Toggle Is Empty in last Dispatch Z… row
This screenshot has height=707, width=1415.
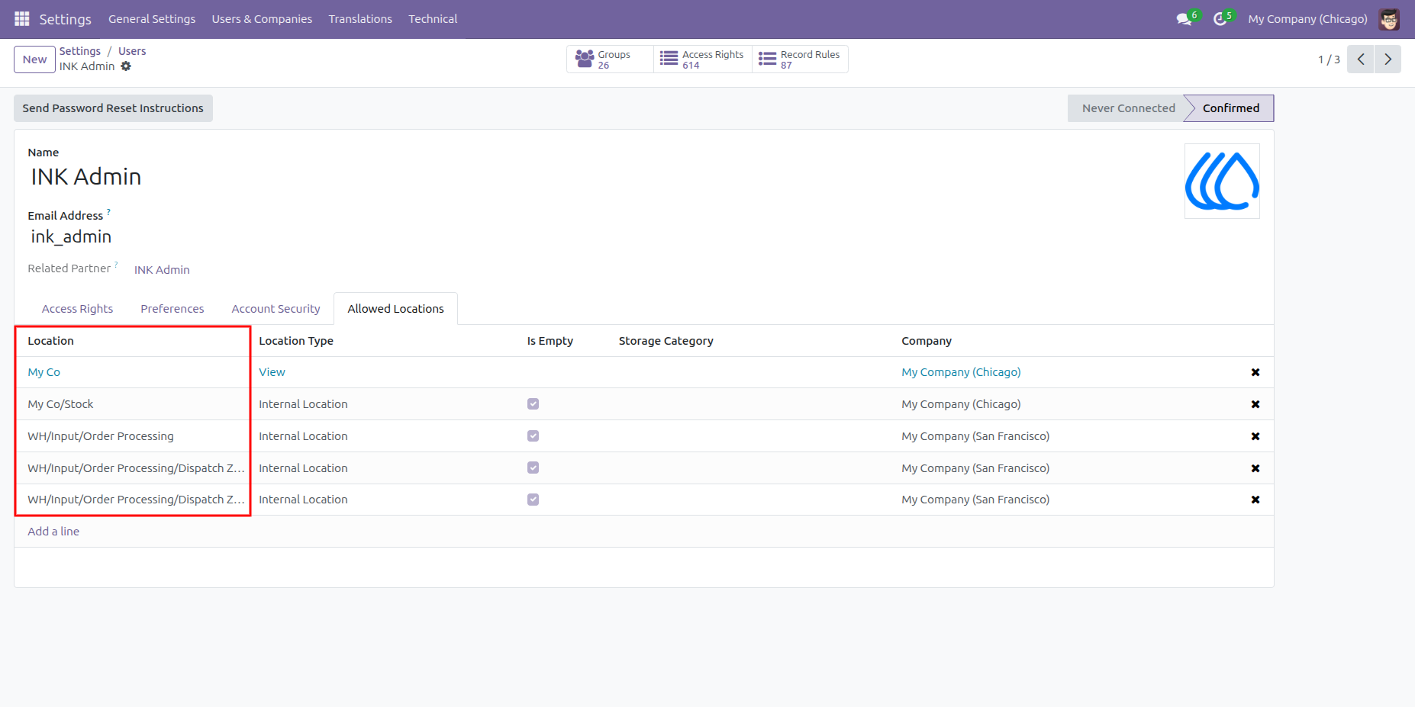coord(533,500)
